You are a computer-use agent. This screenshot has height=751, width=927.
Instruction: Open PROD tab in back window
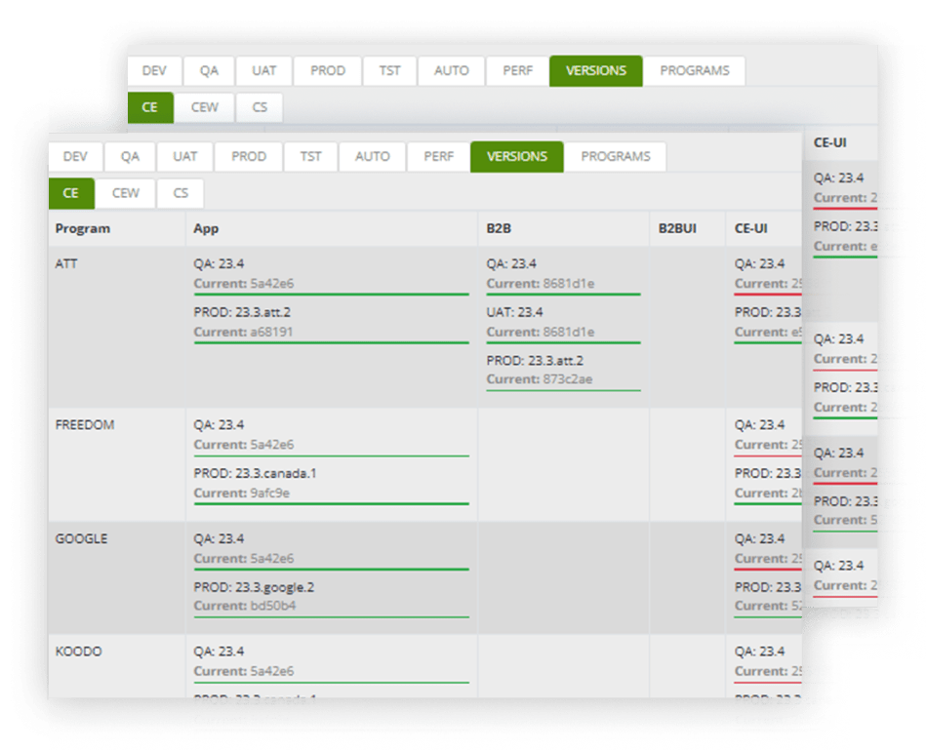(x=328, y=71)
